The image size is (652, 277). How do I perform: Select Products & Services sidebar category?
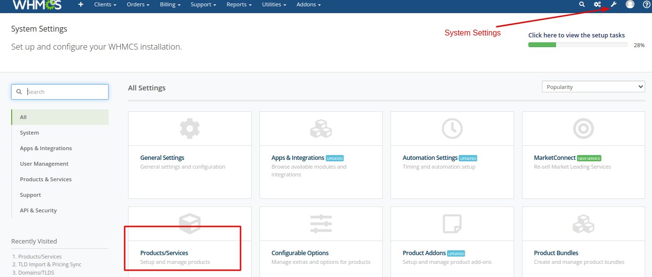[x=60, y=179]
